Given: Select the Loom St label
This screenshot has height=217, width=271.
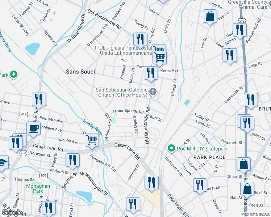Looking at the screenshot, I should (x=203, y=124).
